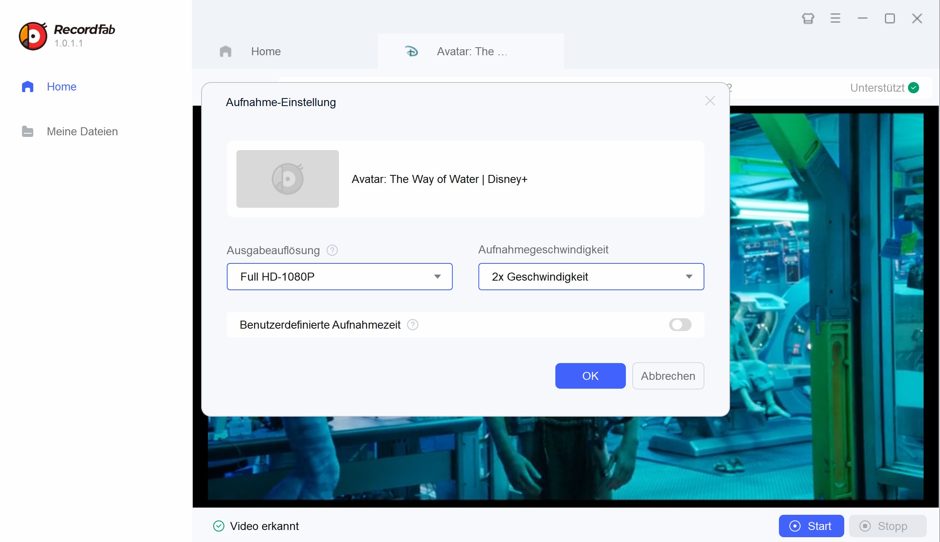Click the Disney+ icon in the Avatar tab

tap(412, 51)
